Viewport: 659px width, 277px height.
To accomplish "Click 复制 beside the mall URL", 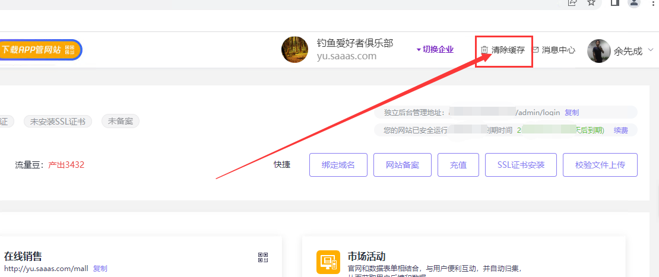I will pos(100,269).
